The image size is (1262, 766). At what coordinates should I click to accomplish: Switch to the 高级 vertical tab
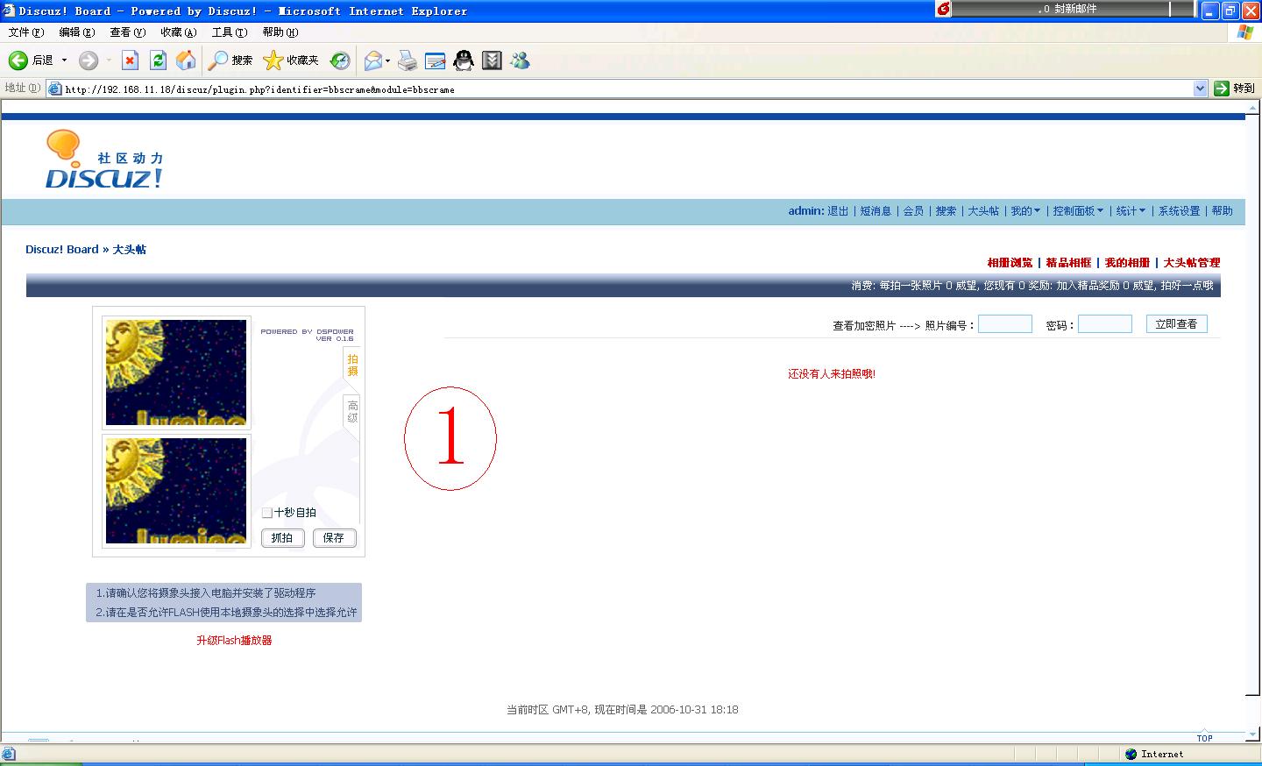point(352,412)
